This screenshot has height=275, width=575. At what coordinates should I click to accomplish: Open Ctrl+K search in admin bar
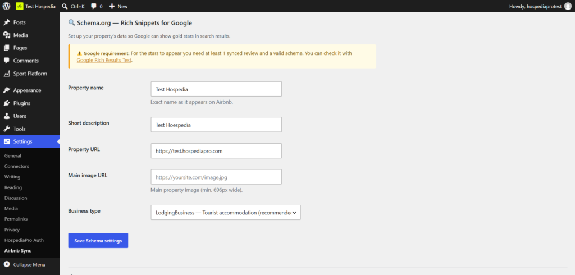73,6
